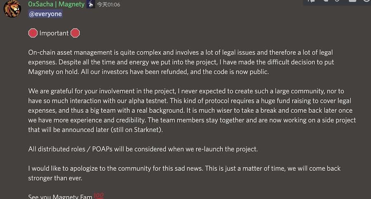371x199 pixels.
Task: Click the middle icon in the message hover toolbar
Action: pyautogui.click(x=336, y=1)
